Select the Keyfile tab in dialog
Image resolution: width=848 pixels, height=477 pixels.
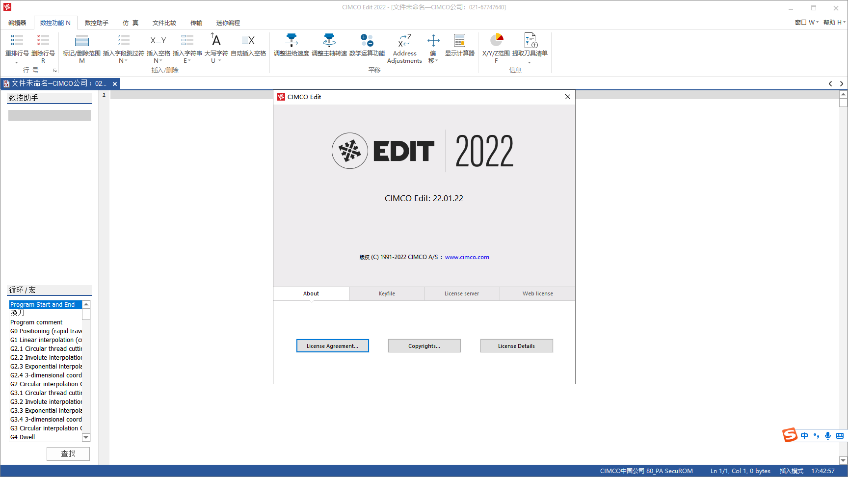coord(387,293)
